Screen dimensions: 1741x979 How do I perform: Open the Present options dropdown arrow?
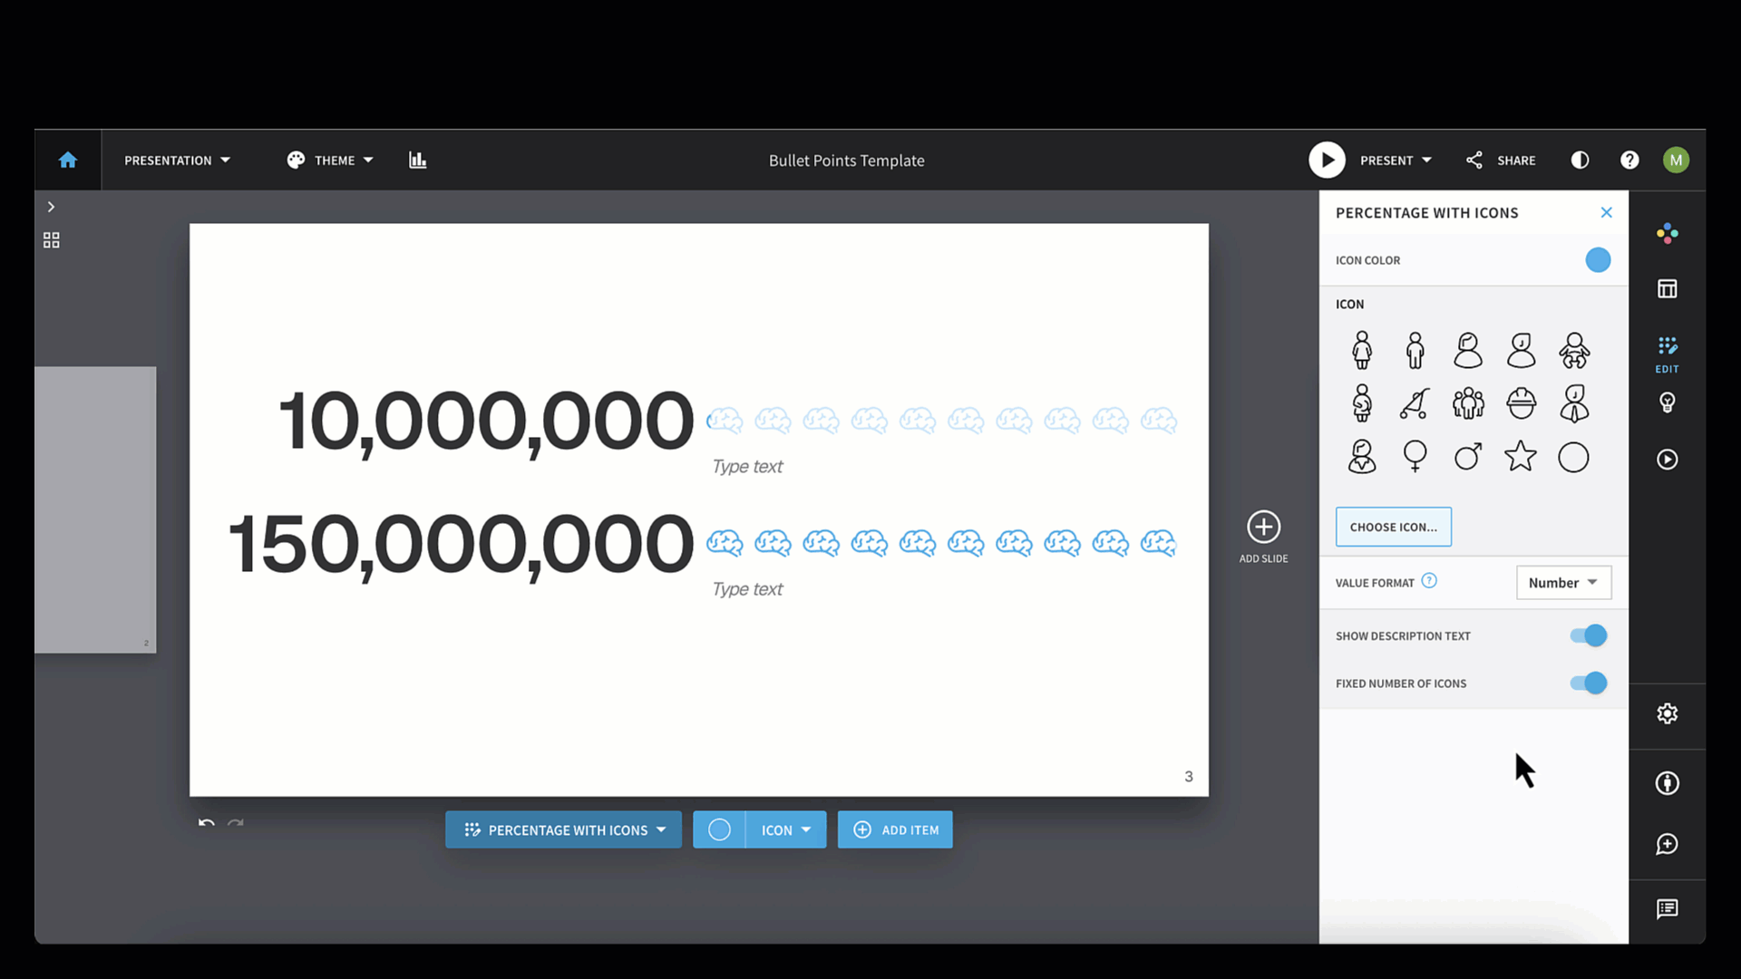pos(1426,160)
